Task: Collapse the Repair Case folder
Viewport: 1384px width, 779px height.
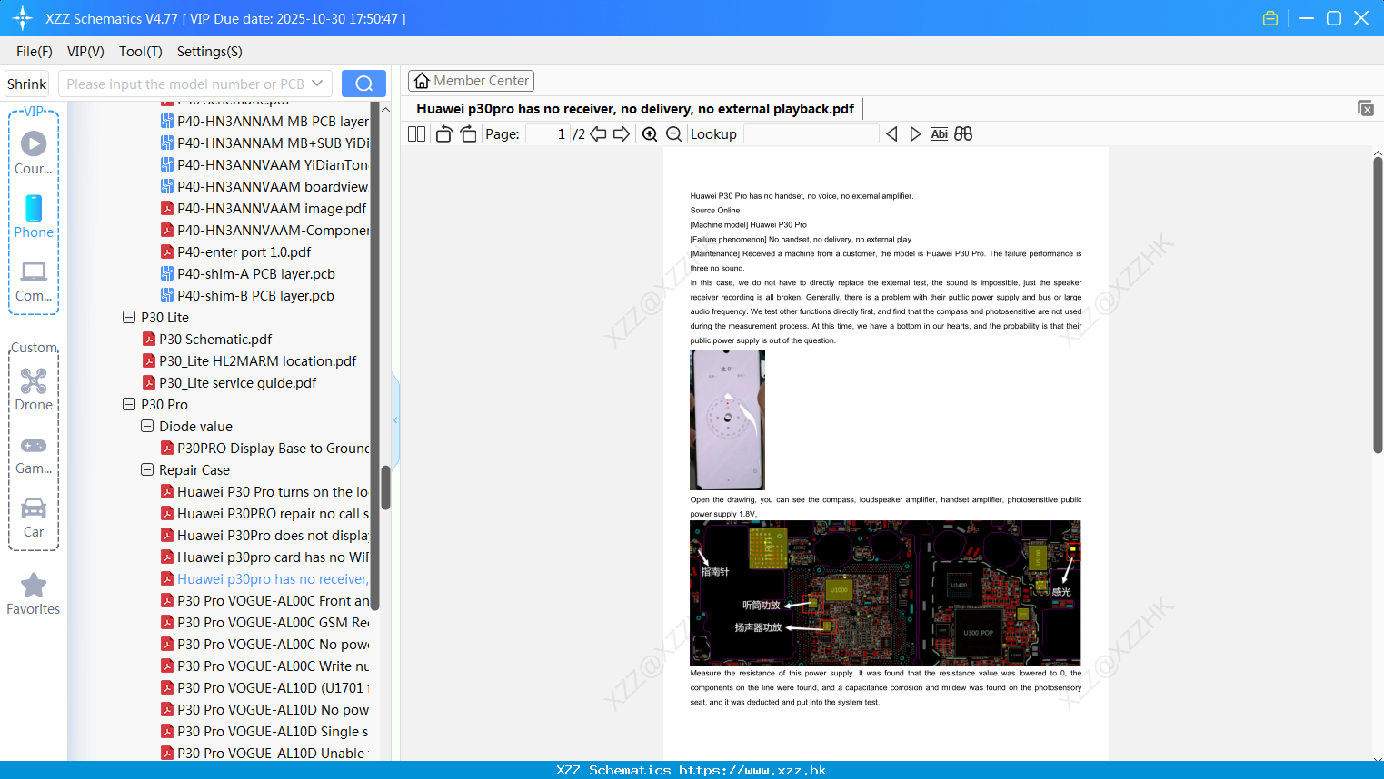Action: click(x=147, y=469)
